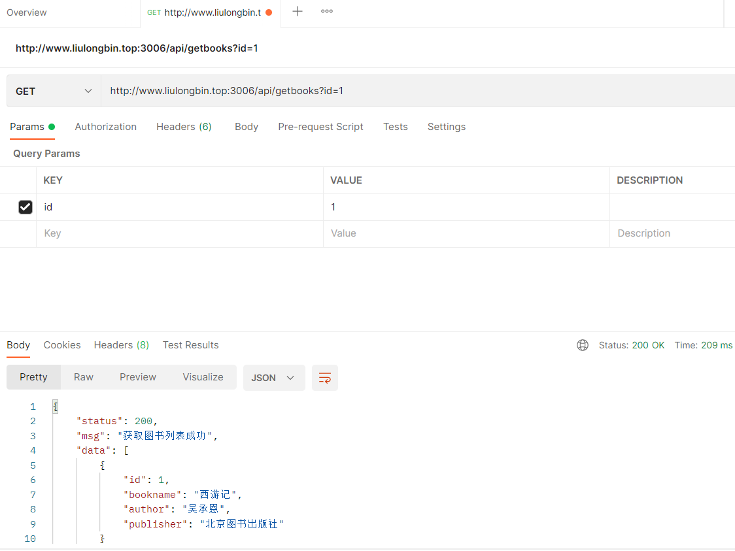Viewport: 735px width, 551px height.
Task: Click the Description placeholder field
Action: coord(672,233)
